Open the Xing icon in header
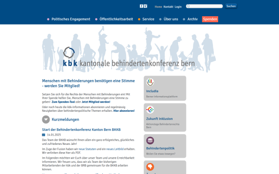279x174 pixels. 146,6
